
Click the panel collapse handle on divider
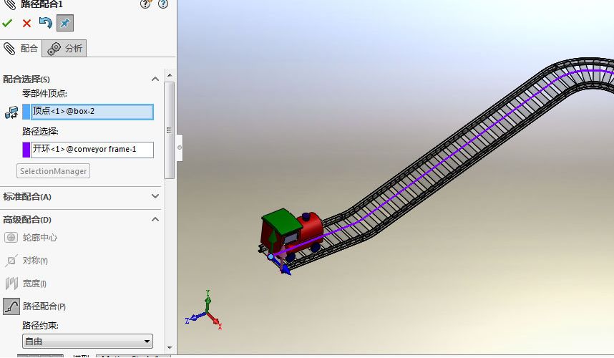(x=180, y=147)
